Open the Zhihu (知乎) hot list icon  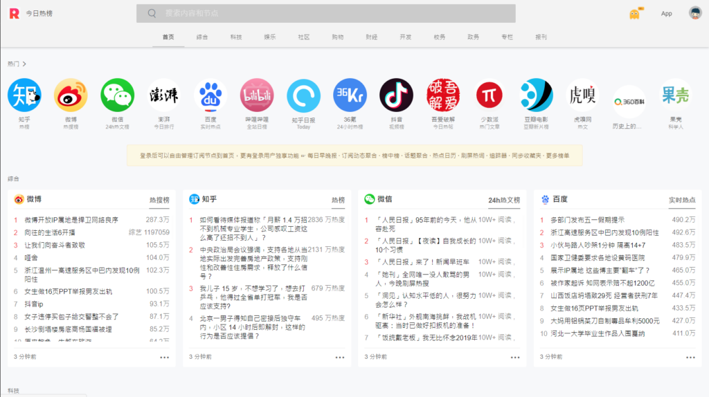(x=24, y=95)
